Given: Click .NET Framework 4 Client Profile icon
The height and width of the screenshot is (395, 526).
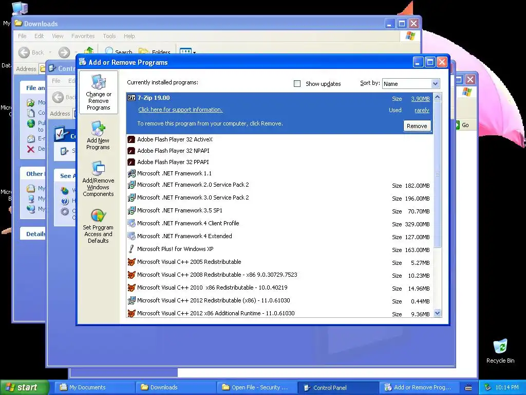Looking at the screenshot, I should click(x=131, y=223).
